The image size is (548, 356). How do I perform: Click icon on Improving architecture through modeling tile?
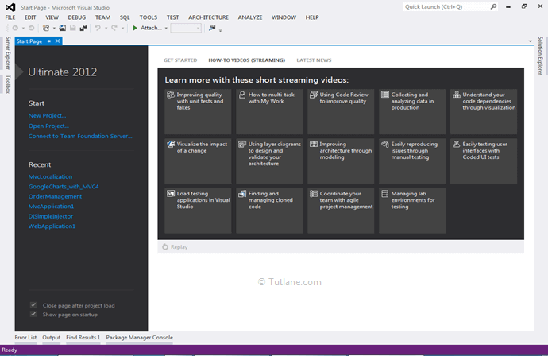tap(314, 145)
